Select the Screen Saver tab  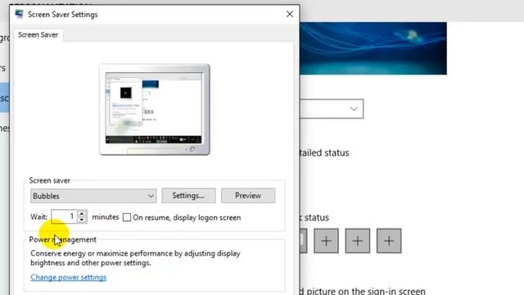pos(38,34)
